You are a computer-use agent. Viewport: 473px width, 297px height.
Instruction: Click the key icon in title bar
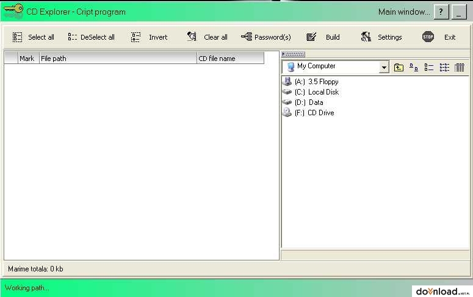(x=13, y=10)
